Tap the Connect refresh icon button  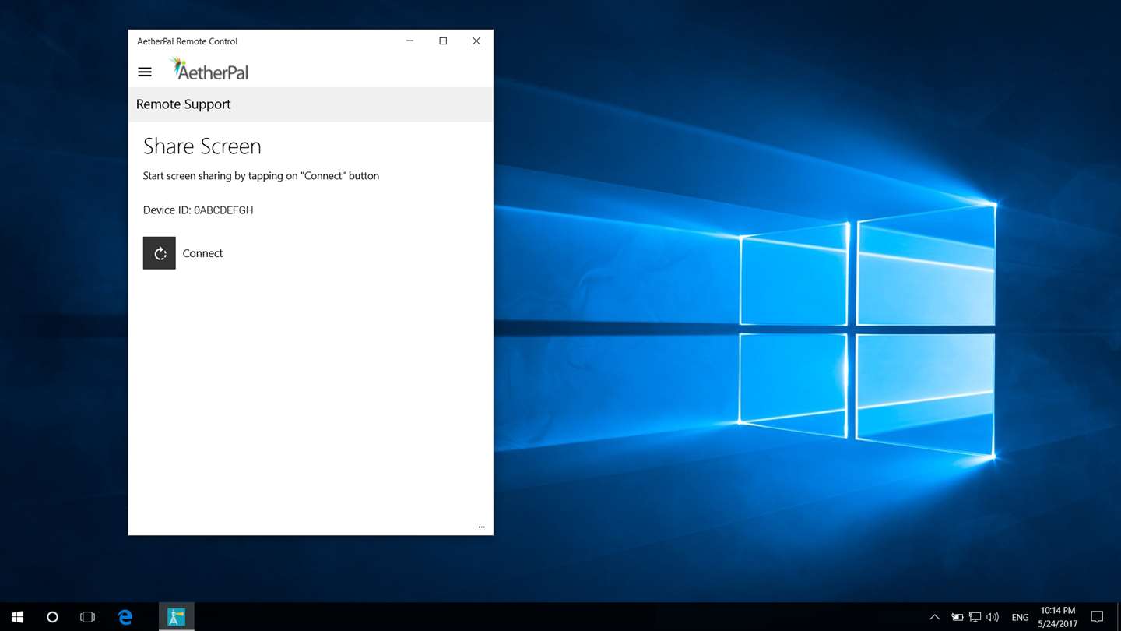[x=160, y=253]
